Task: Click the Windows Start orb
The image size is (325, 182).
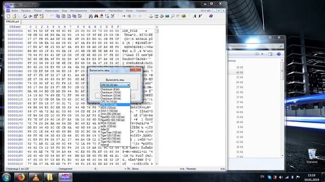Action: coord(6,177)
